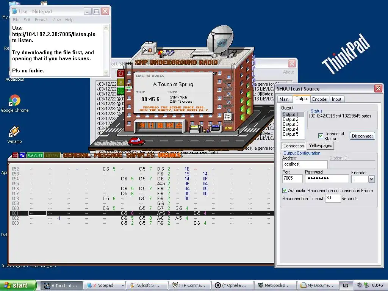
Task: Click the pause button in XMPlay garage
Action: tap(151, 125)
